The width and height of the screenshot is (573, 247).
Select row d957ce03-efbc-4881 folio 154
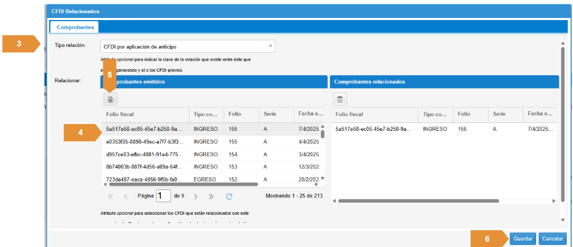[x=211, y=154]
